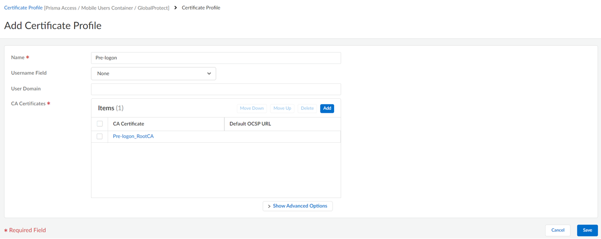Click the Default OCSP URL column header

tap(250, 124)
